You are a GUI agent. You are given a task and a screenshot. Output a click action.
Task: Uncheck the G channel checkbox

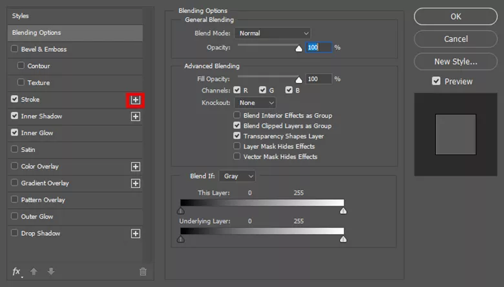[x=262, y=90]
